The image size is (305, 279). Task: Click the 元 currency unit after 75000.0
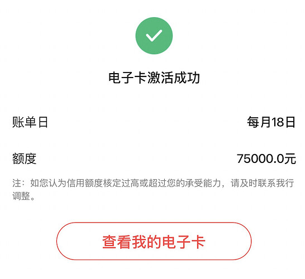click(290, 158)
